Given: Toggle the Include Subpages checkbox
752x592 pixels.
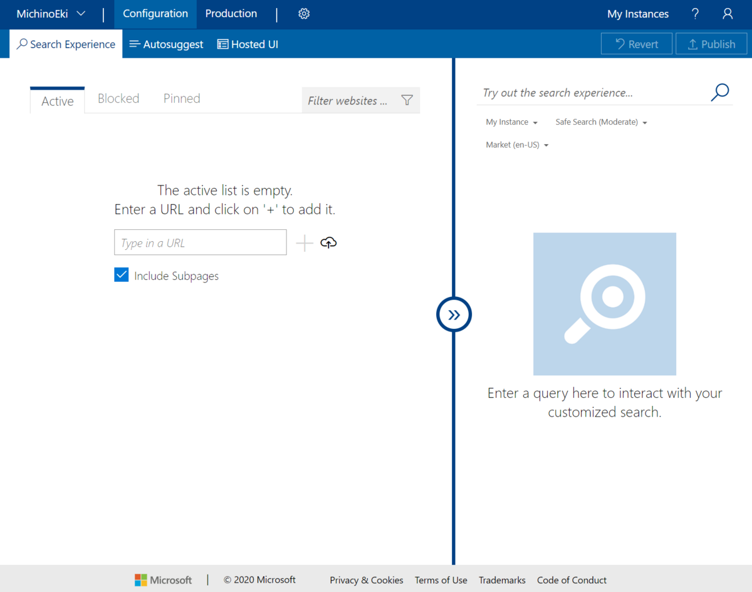Looking at the screenshot, I should pos(122,275).
